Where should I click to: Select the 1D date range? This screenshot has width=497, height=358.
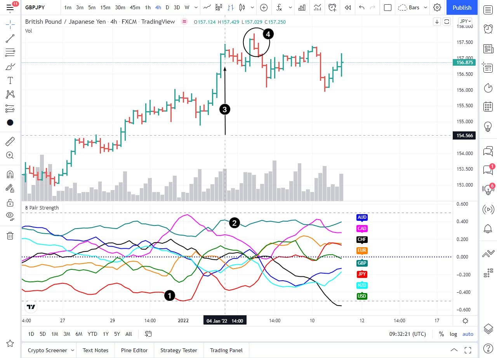pos(31,334)
